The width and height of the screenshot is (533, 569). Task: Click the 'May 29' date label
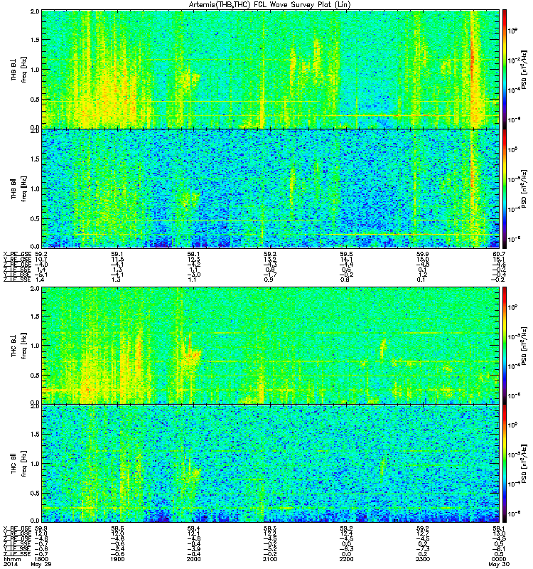(41, 564)
